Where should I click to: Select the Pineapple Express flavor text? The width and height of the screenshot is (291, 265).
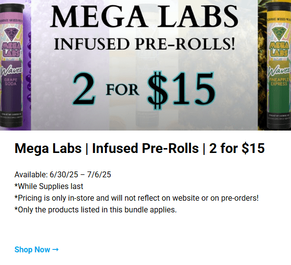(279, 82)
